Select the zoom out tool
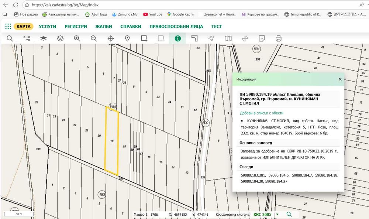 (x=94, y=38)
